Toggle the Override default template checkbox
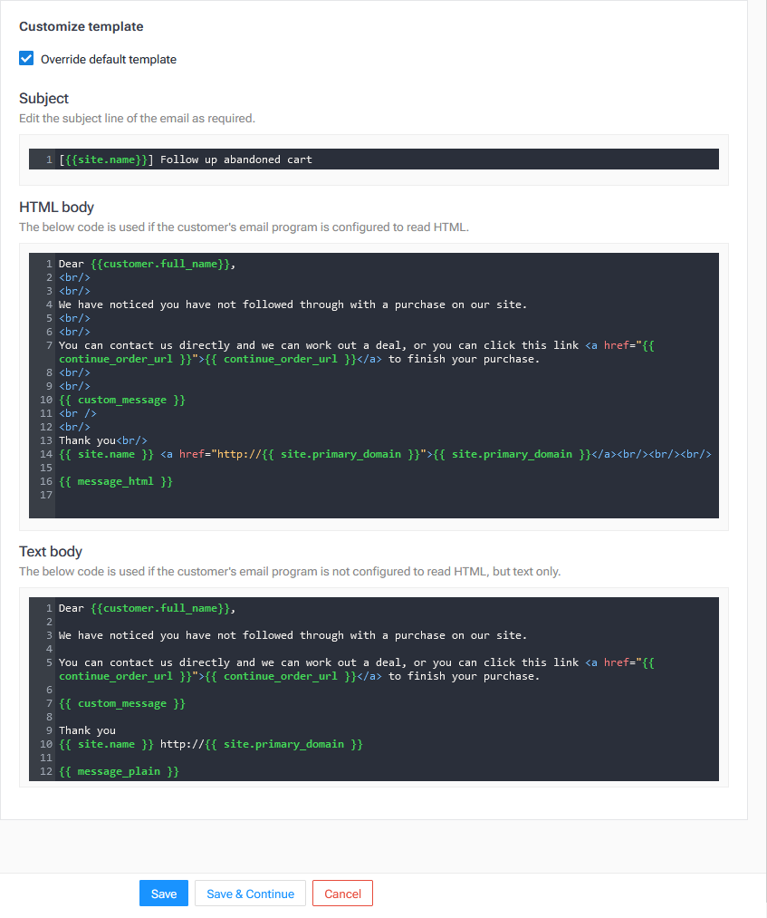The height and width of the screenshot is (918, 767). [26, 59]
